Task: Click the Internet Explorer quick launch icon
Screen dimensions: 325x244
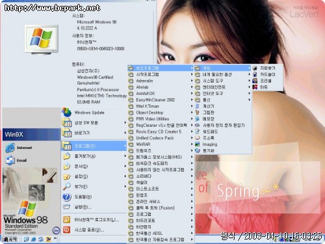Action: (x=34, y=239)
